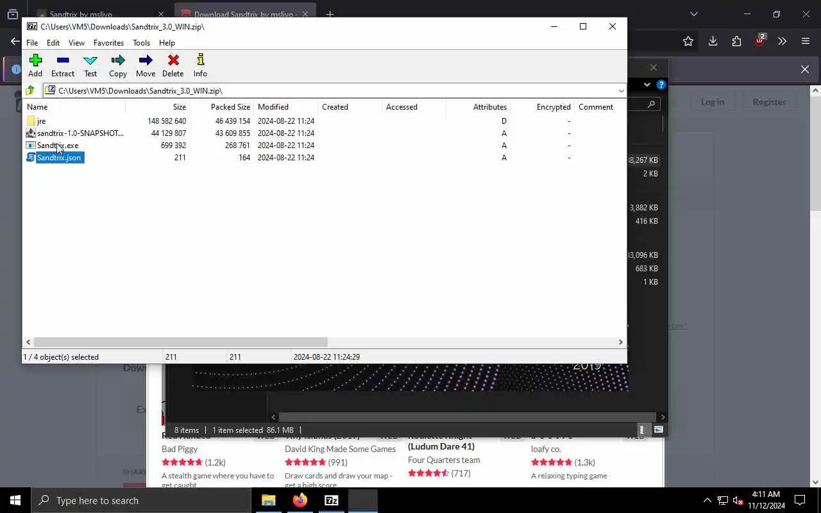Open the Firefox overflow chevrons menu
This screenshot has height=513, width=821.
(782, 41)
